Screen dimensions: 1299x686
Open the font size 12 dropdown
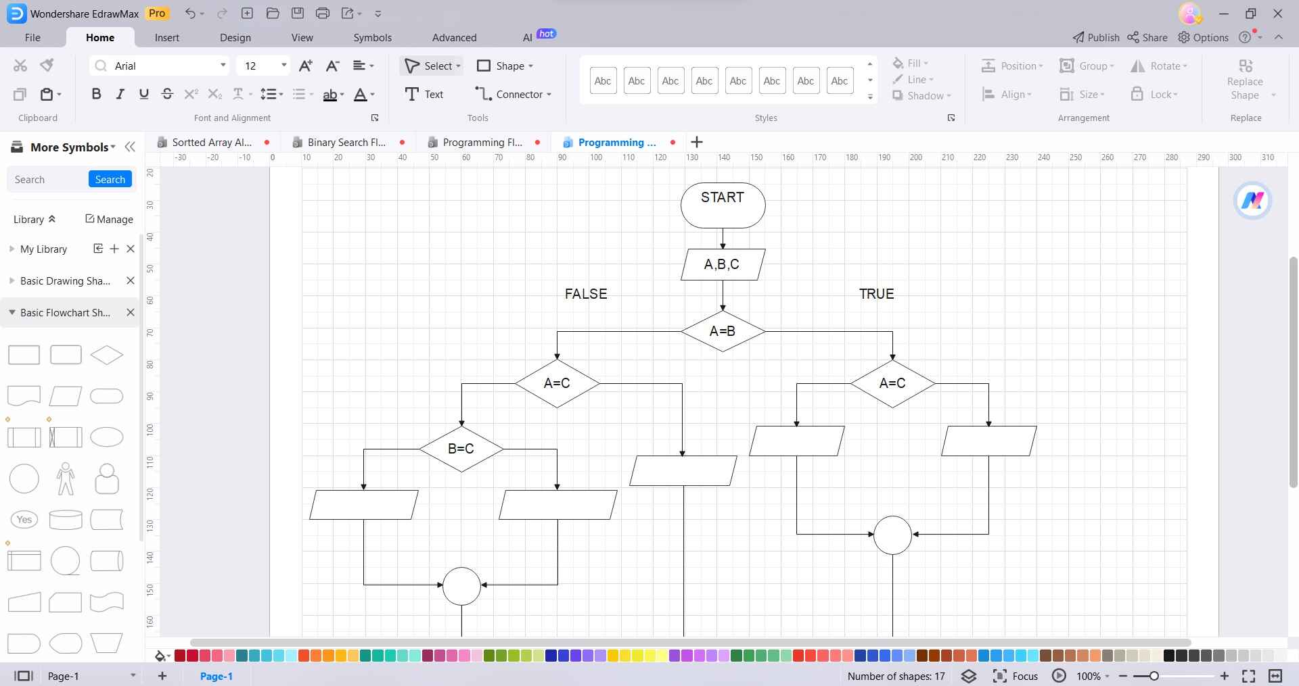click(284, 66)
